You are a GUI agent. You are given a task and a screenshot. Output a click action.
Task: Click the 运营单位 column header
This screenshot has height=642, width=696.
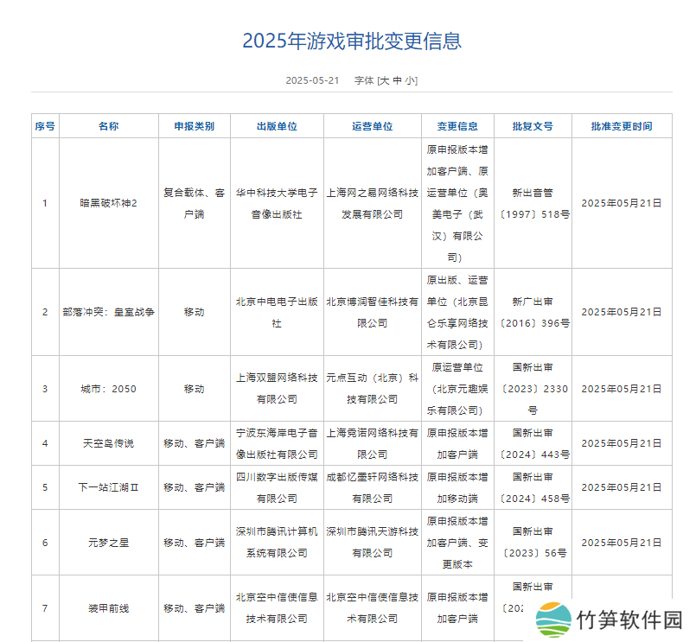pos(373,126)
